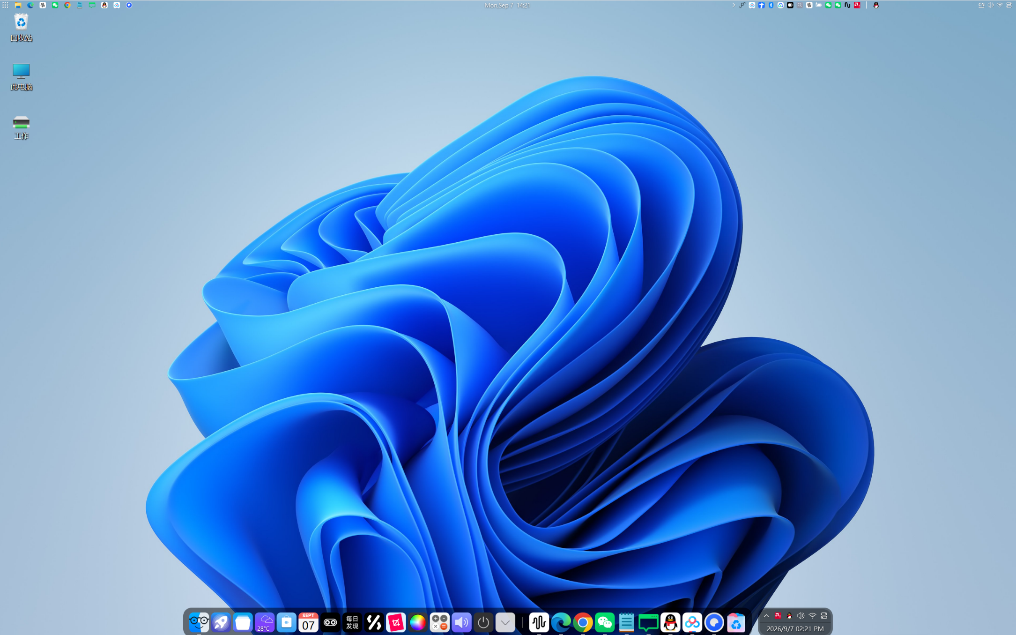Open the 每日发现 dock icon
Screen dimensions: 1016x635
(x=352, y=622)
